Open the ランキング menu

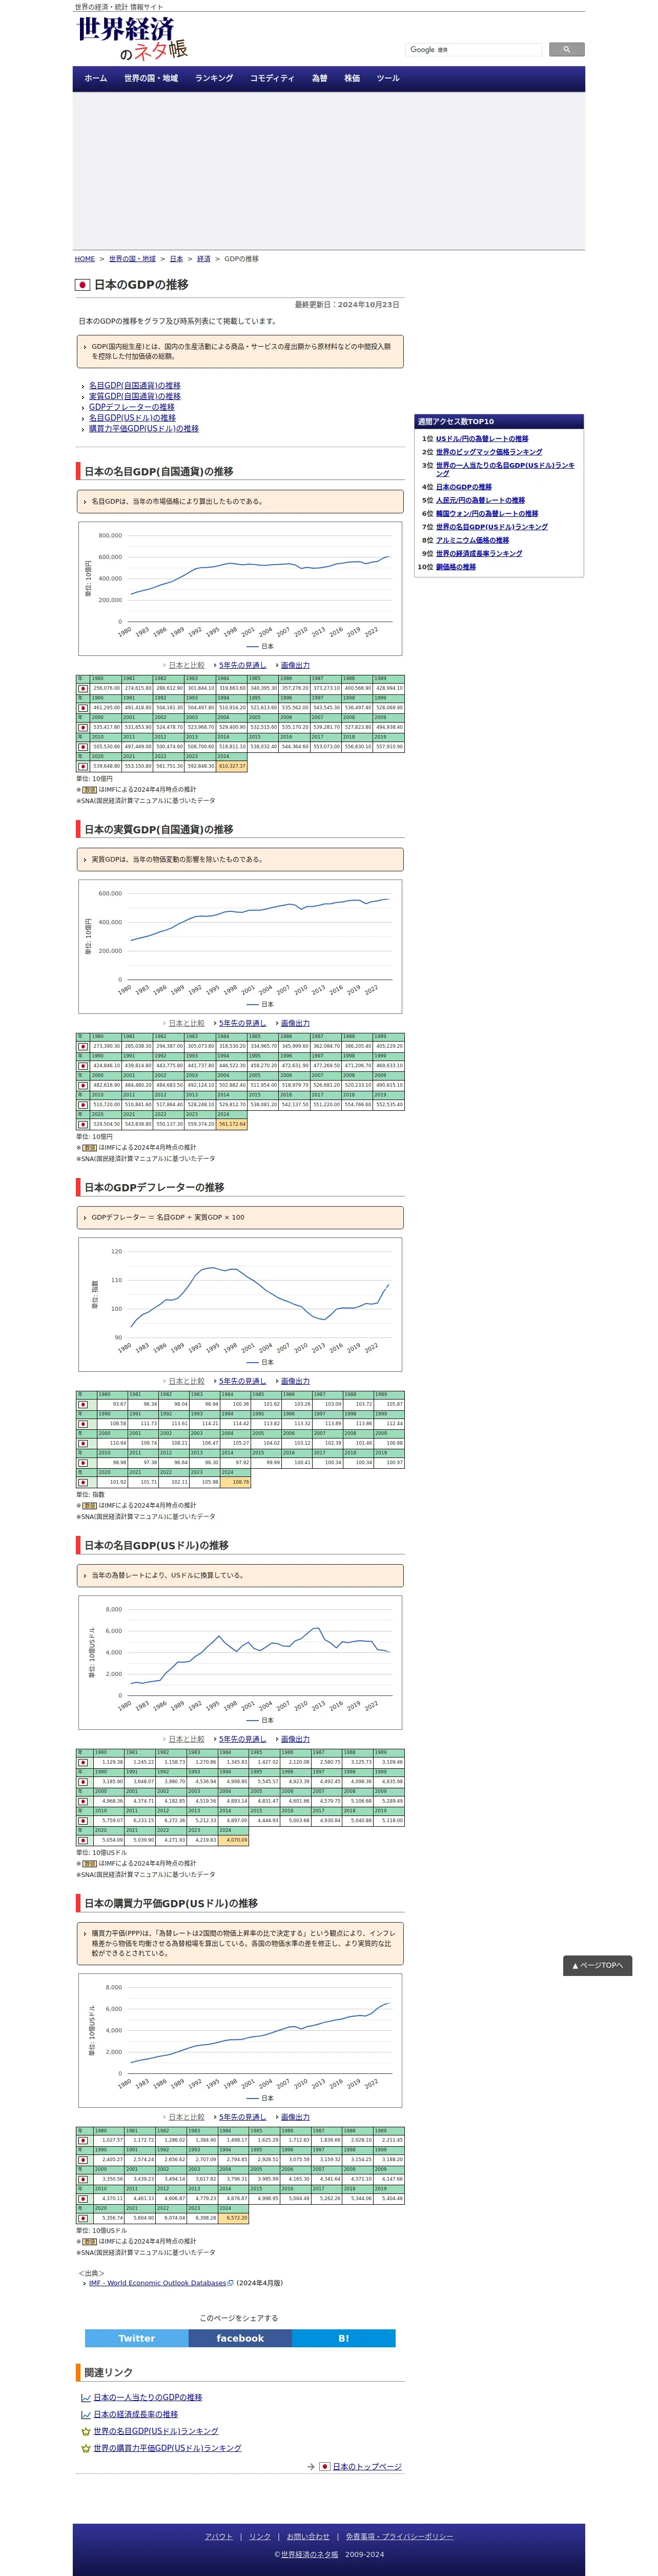[214, 78]
